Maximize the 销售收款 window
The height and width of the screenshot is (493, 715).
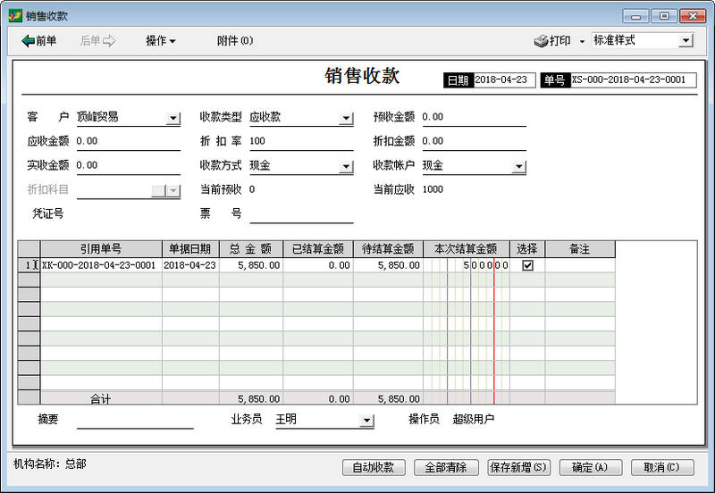coord(664,16)
